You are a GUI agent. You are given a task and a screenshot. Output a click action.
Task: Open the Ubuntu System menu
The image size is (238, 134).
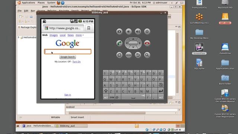(51, 3)
